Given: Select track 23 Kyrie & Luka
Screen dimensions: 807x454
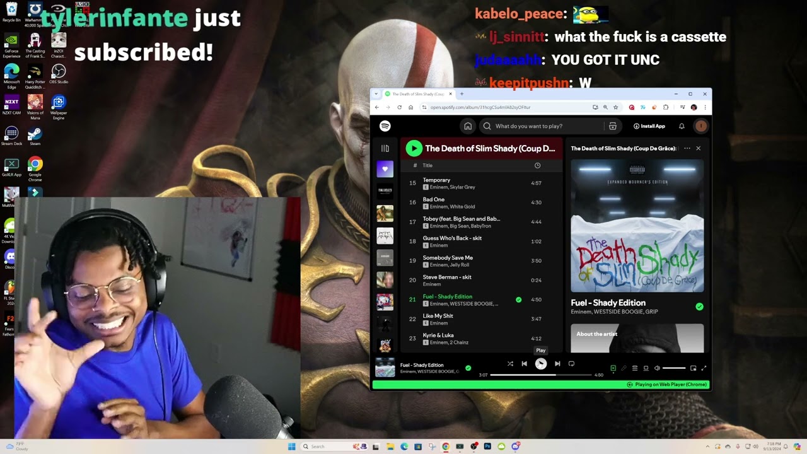Looking at the screenshot, I should pyautogui.click(x=480, y=339).
